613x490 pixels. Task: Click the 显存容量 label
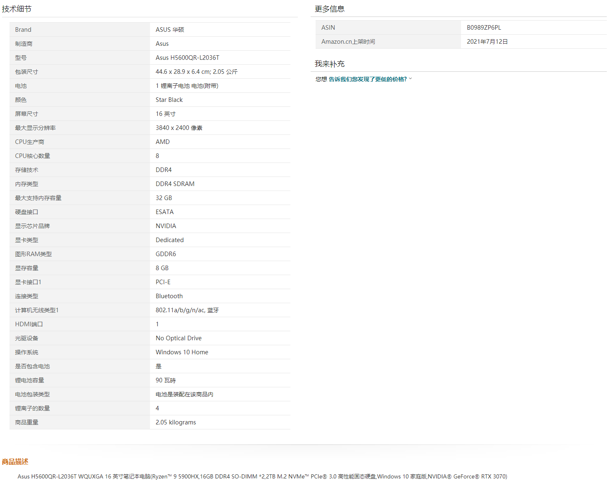(26, 268)
